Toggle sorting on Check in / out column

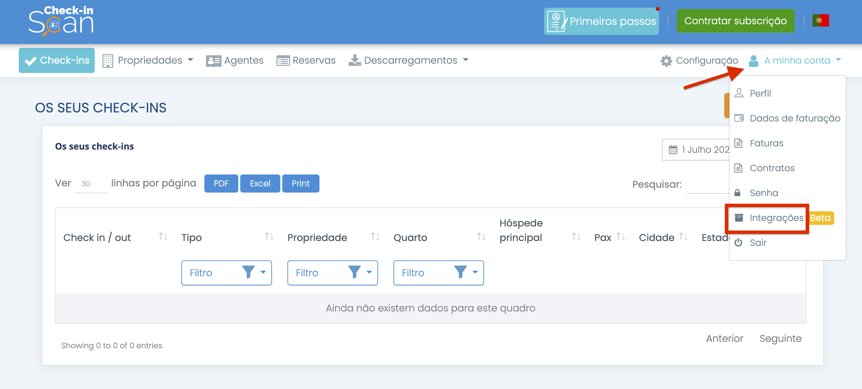coord(163,237)
